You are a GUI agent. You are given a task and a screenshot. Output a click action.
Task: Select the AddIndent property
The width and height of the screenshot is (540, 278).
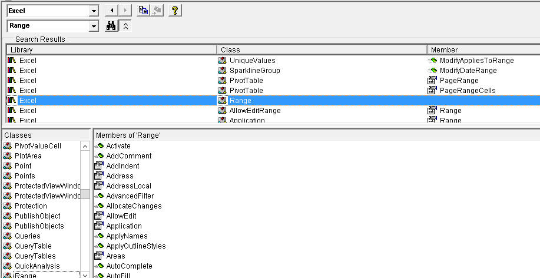122,166
